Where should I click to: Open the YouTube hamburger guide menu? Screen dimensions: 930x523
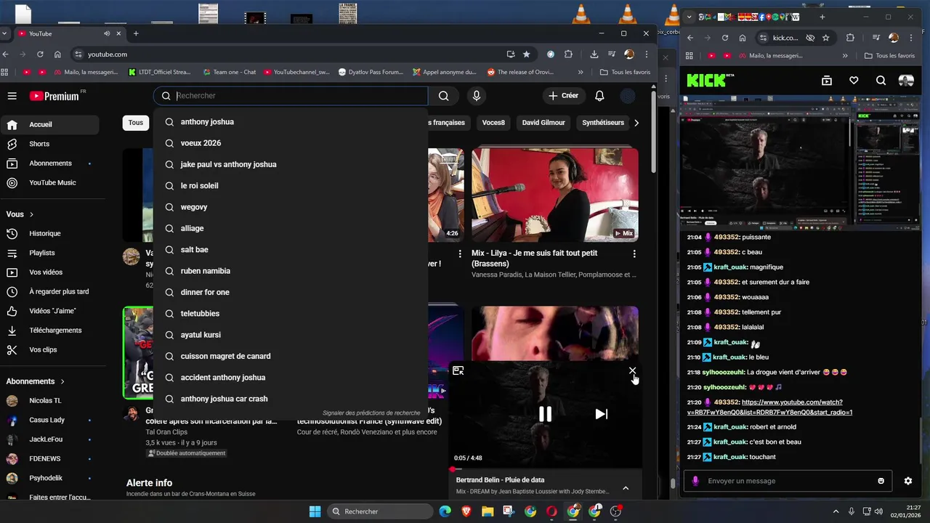click(x=12, y=96)
